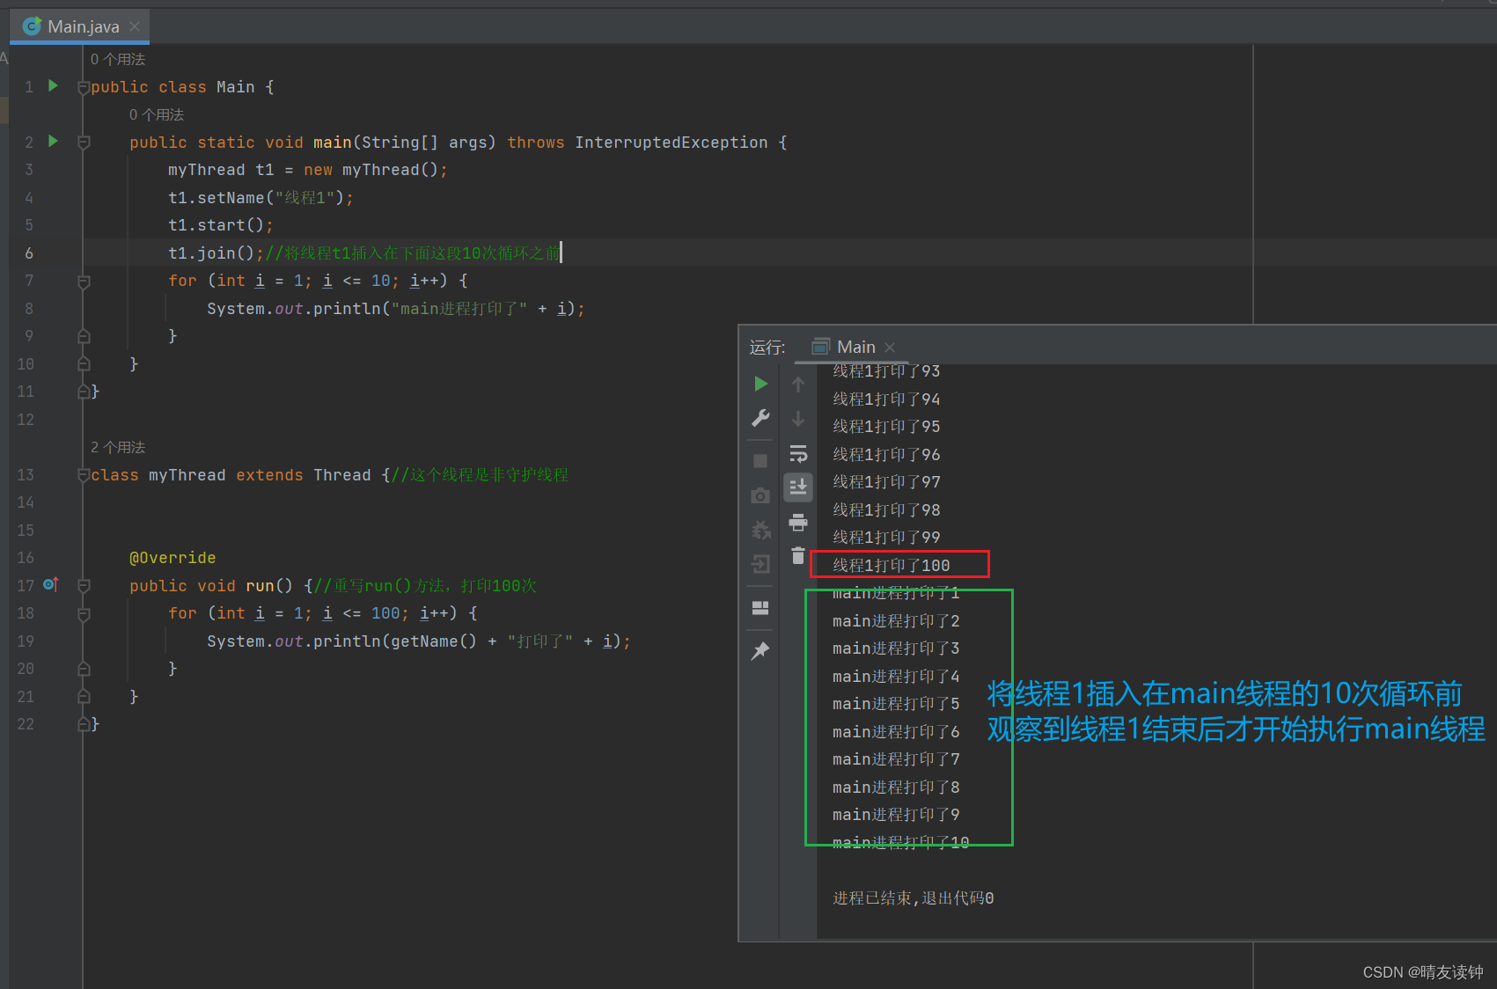
Task: Close the Main run tab
Action: (890, 348)
